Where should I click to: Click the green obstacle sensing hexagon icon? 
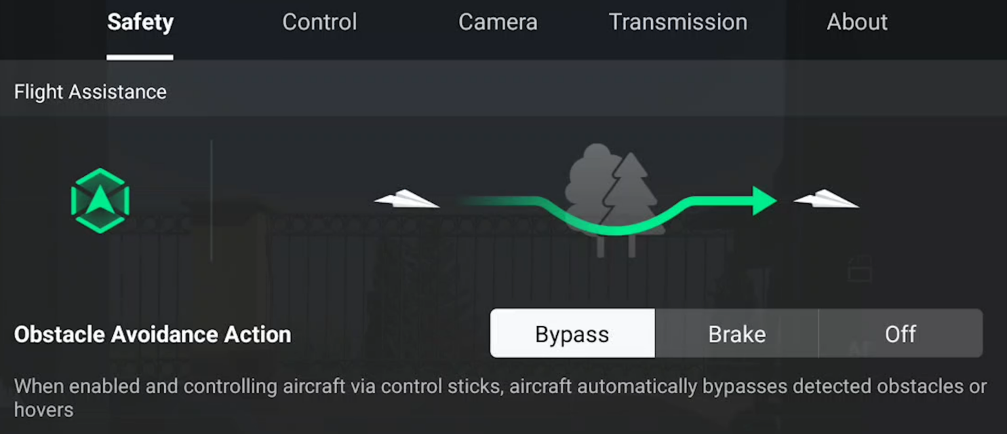point(100,200)
